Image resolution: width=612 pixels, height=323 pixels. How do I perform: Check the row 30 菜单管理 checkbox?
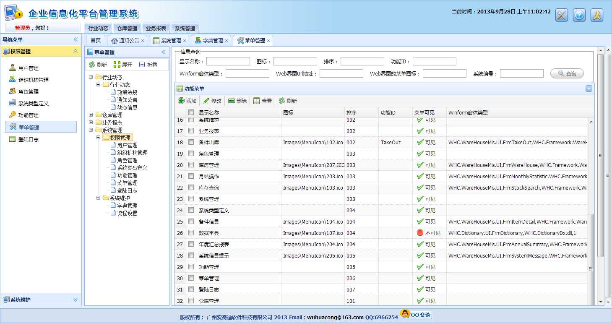pyautogui.click(x=191, y=279)
